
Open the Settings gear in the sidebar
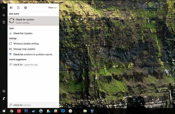point(4,91)
